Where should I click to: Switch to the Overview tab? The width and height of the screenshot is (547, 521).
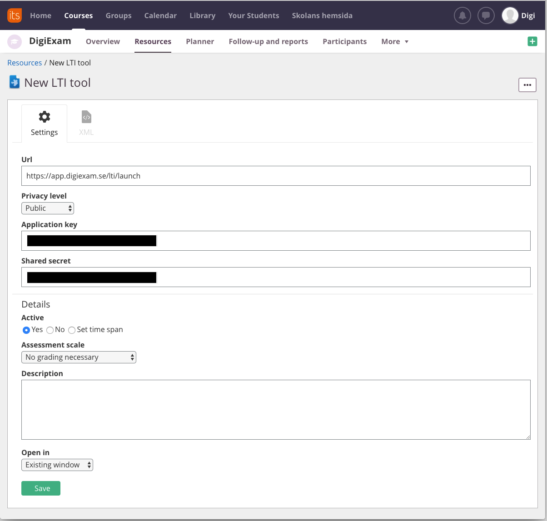[103, 41]
